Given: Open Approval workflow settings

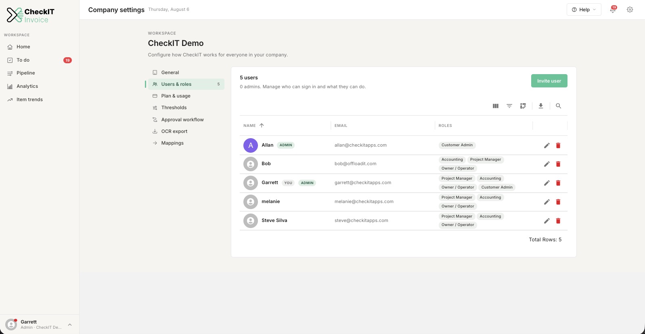Looking at the screenshot, I should point(186,120).
